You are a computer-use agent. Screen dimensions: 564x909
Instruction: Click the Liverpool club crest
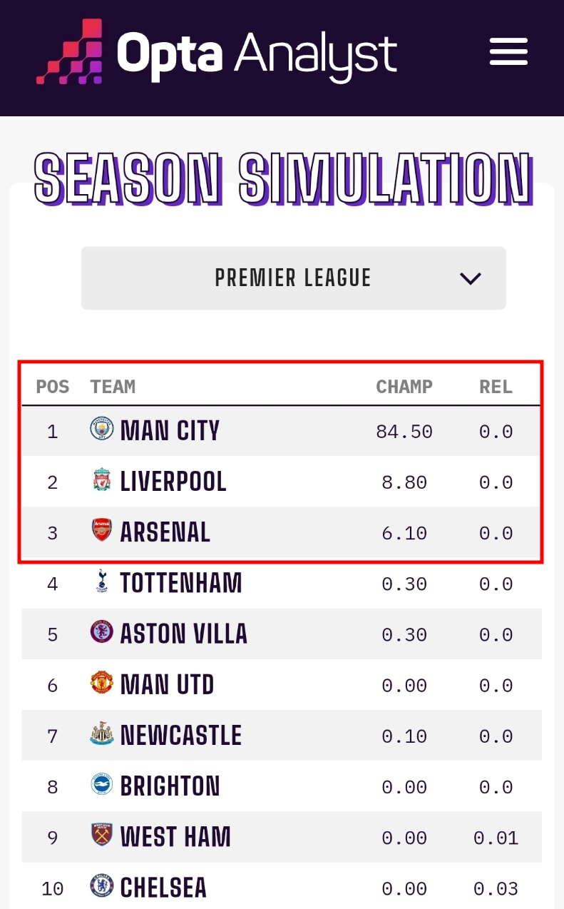(x=102, y=480)
